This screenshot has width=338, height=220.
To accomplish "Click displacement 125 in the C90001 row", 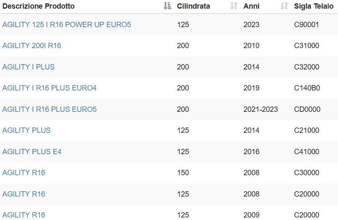I will (183, 25).
